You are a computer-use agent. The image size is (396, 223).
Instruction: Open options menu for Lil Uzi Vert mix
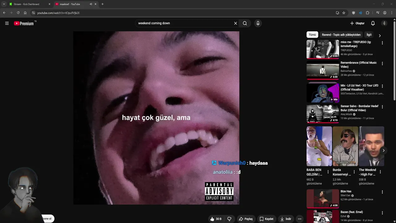(382, 86)
